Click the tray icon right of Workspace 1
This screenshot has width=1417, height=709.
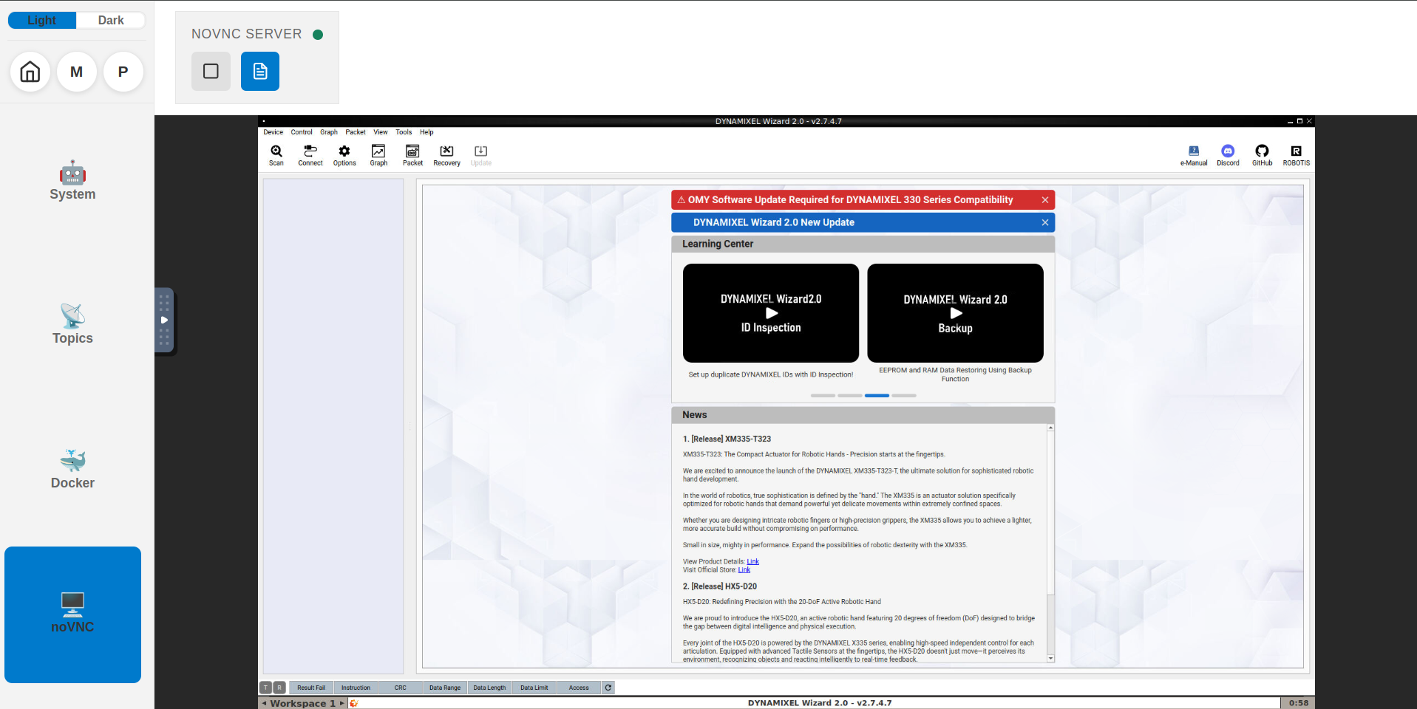point(354,703)
